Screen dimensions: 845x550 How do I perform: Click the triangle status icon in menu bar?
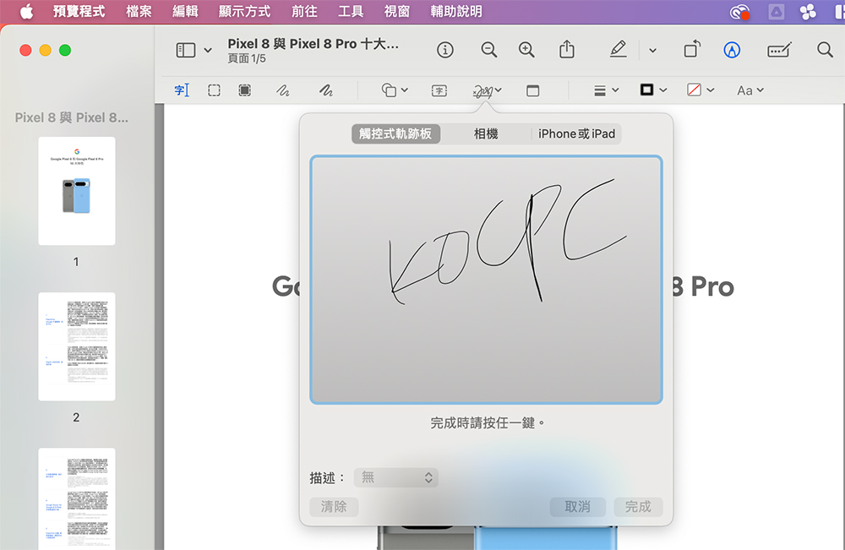tap(776, 12)
